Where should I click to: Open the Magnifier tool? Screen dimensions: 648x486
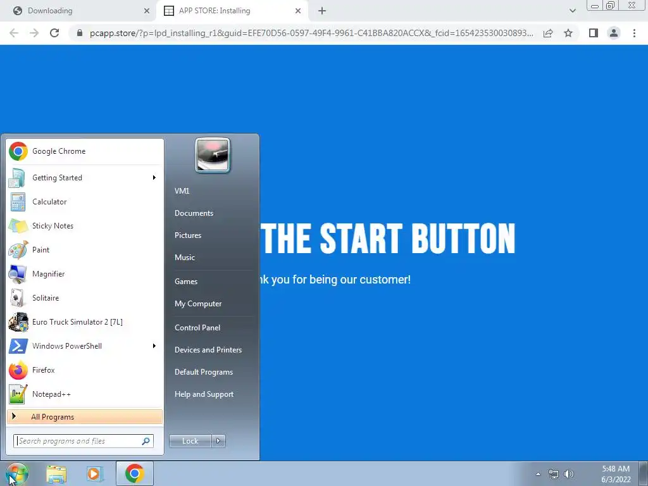click(85, 273)
